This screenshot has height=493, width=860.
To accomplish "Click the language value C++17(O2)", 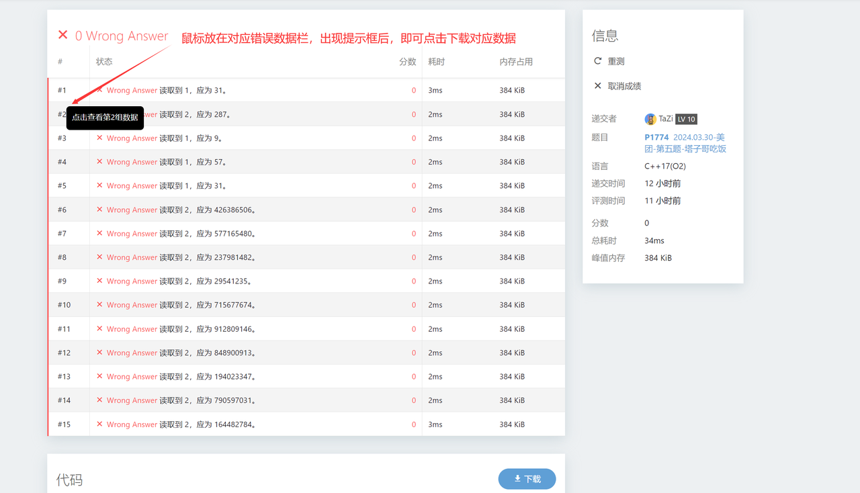I will tap(665, 166).
